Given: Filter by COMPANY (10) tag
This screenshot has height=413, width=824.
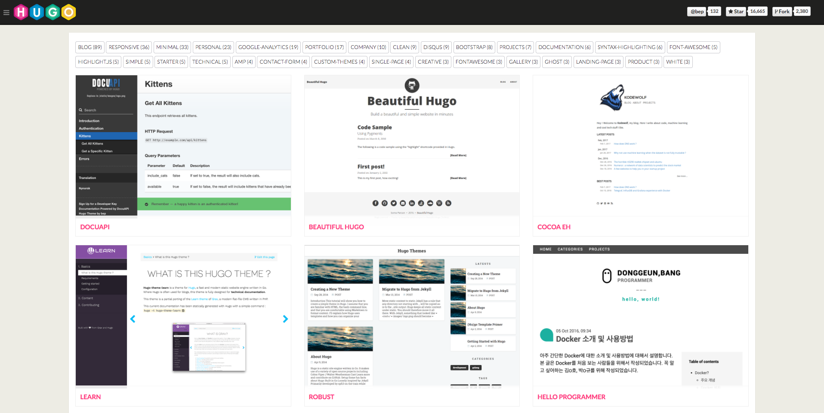Looking at the screenshot, I should (x=368, y=47).
